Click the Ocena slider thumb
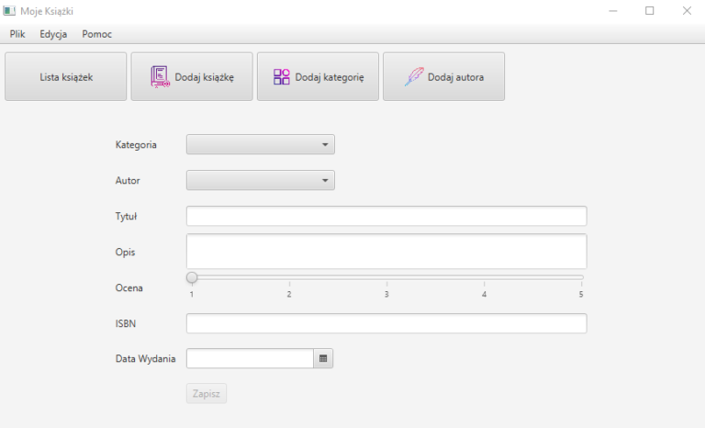This screenshot has width=705, height=428. [192, 277]
